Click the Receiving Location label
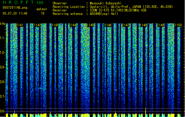Image resolution: width=185 pixels, height=117 pixels. pos(69,7)
